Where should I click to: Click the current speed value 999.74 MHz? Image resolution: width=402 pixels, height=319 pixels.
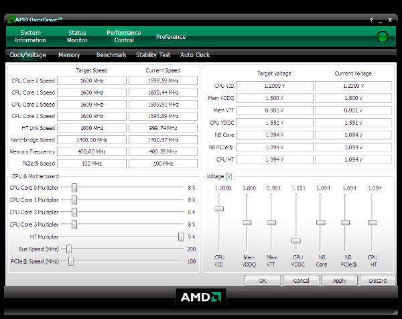pyautogui.click(x=163, y=128)
